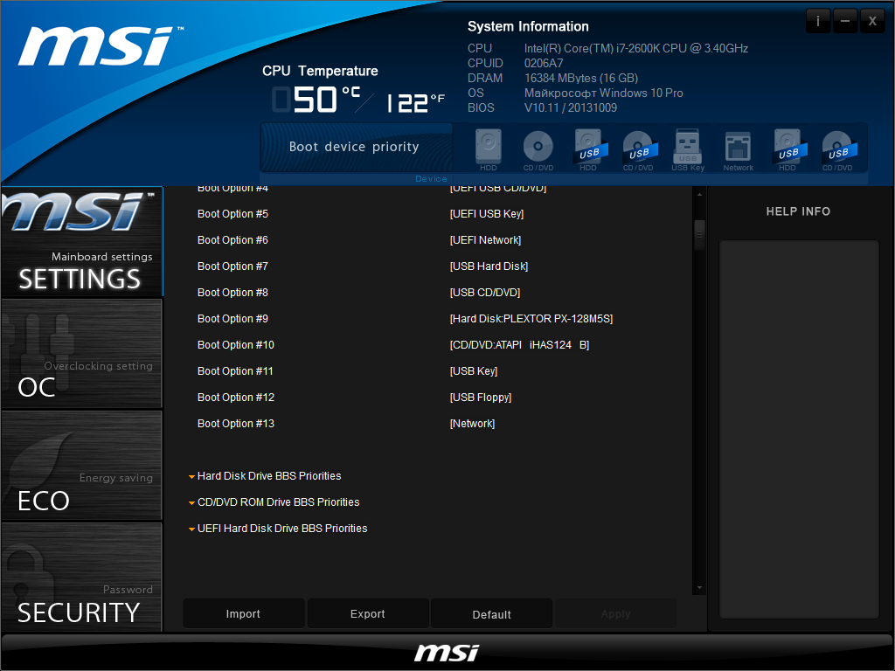Image resolution: width=895 pixels, height=671 pixels.
Task: Select the 'Boot Option #12' label
Action: 236,398
